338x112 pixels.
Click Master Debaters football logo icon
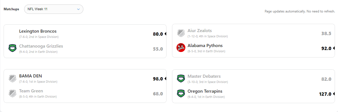coord(181,79)
